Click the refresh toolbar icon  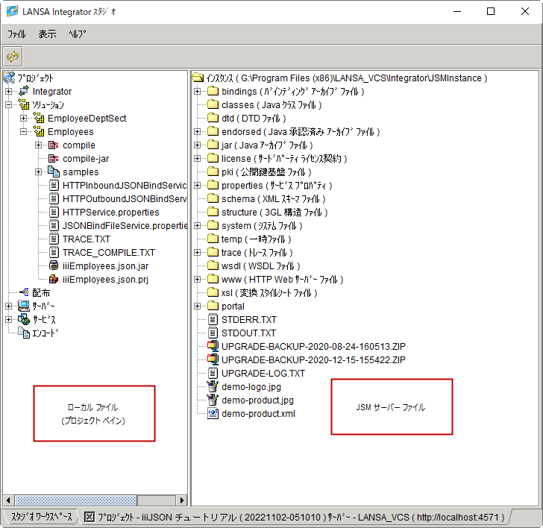pyautogui.click(x=13, y=57)
